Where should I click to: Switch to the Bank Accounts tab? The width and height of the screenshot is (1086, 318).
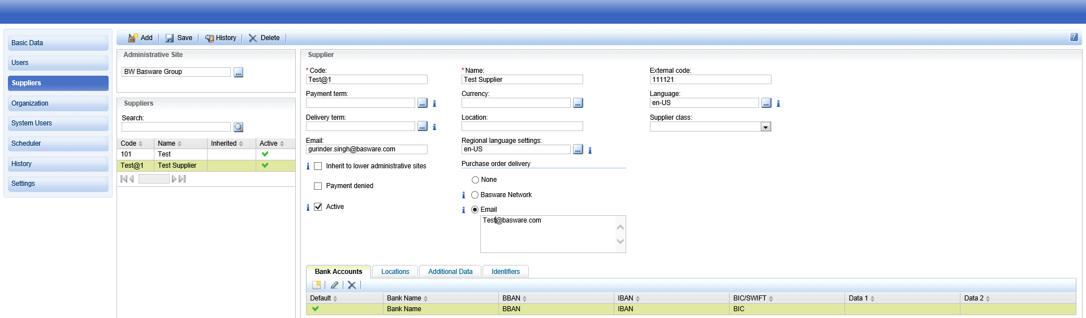tap(338, 272)
